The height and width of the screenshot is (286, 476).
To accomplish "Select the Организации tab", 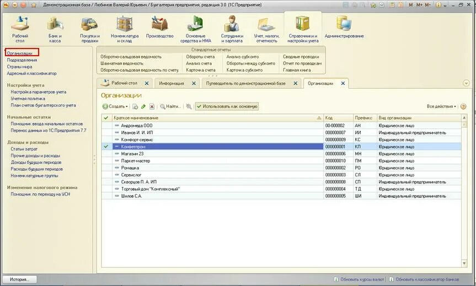I will (x=320, y=83).
